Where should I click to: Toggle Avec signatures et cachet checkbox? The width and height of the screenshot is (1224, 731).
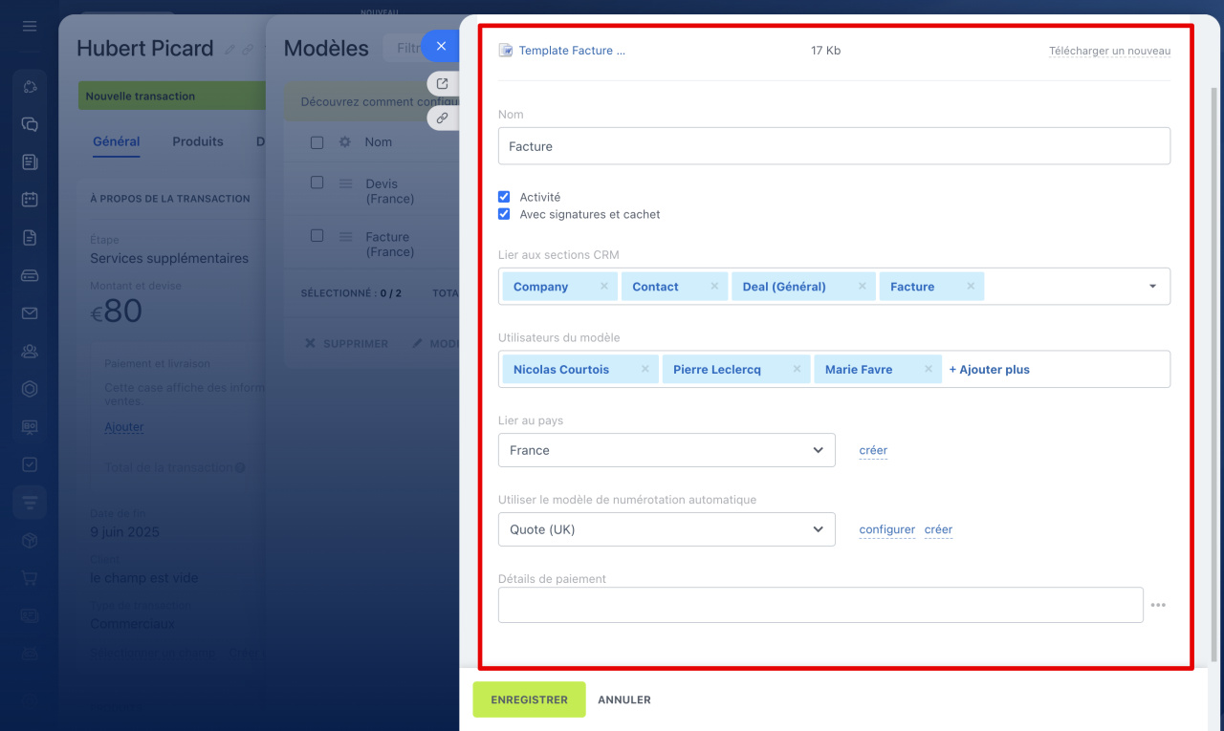[504, 214]
